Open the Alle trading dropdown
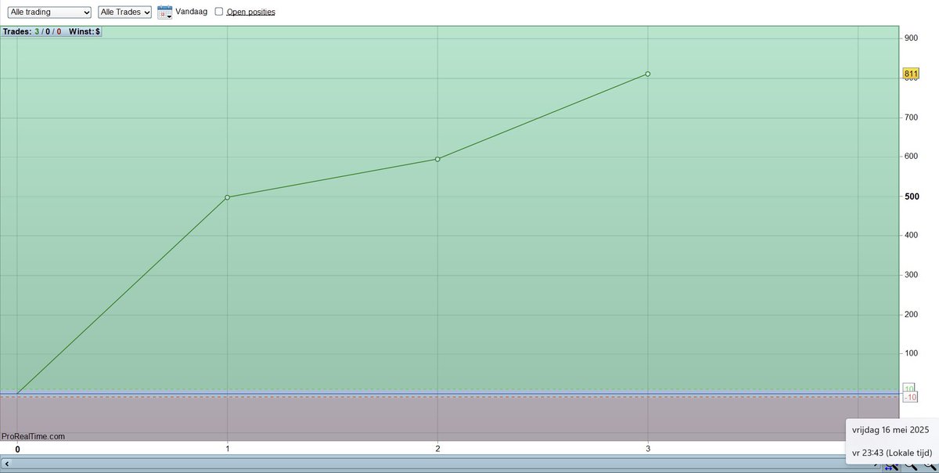 pyautogui.click(x=49, y=12)
